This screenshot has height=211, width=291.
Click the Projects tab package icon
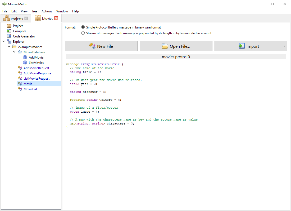(x=7, y=18)
